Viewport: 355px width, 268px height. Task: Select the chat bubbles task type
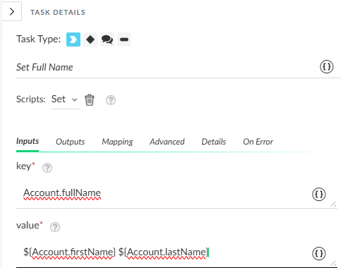tap(107, 39)
